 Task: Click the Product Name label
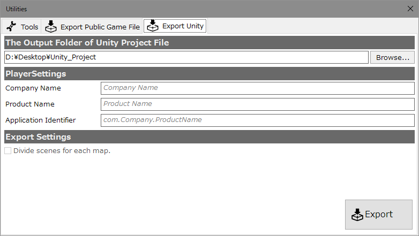click(x=30, y=104)
